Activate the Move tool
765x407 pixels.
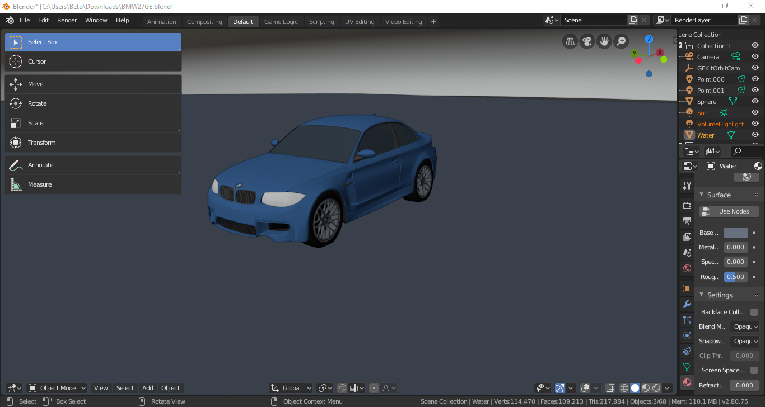tap(93, 84)
